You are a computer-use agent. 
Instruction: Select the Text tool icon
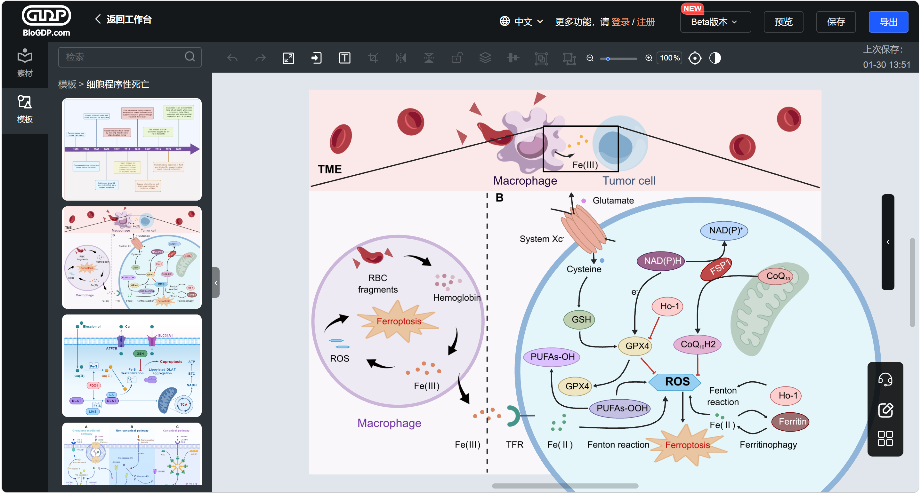tap(344, 58)
